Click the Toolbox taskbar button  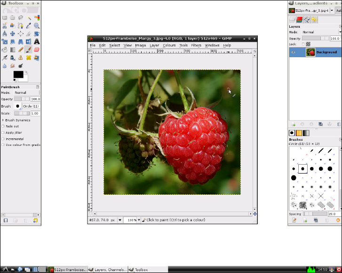[x=141, y=270]
